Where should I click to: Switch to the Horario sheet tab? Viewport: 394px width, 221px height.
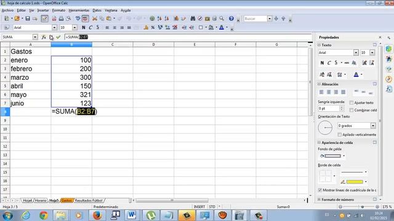pyautogui.click(x=41, y=201)
